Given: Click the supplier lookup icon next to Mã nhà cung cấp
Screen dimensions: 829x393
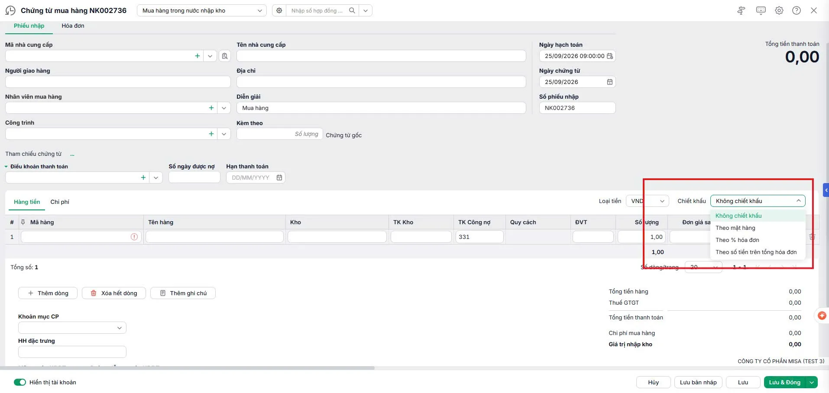Looking at the screenshot, I should [x=225, y=56].
